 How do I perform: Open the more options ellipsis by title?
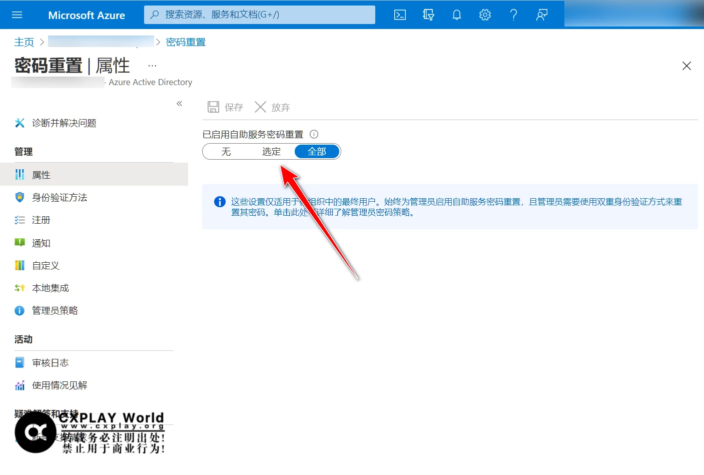[x=153, y=66]
